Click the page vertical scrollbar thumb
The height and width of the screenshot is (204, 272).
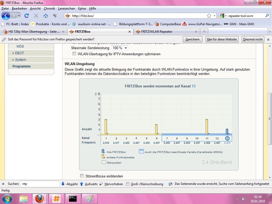(x=270, y=119)
